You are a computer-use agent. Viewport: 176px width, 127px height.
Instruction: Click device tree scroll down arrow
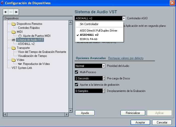tap(71, 110)
